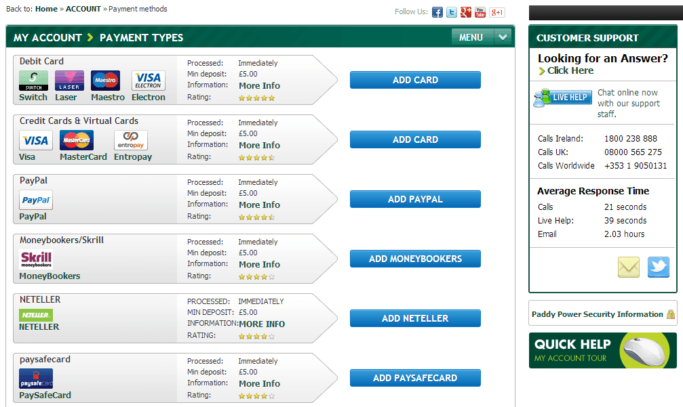
Task: Select the MasterCard logo
Action: coord(76,140)
